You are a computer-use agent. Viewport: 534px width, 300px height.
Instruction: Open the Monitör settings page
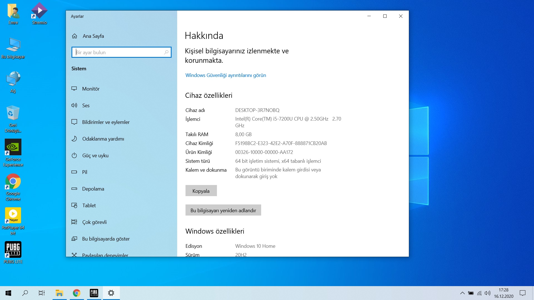122,89
